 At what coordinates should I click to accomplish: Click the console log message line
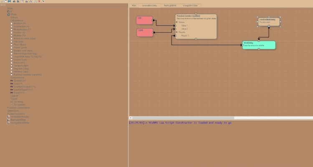[x=180, y=123]
